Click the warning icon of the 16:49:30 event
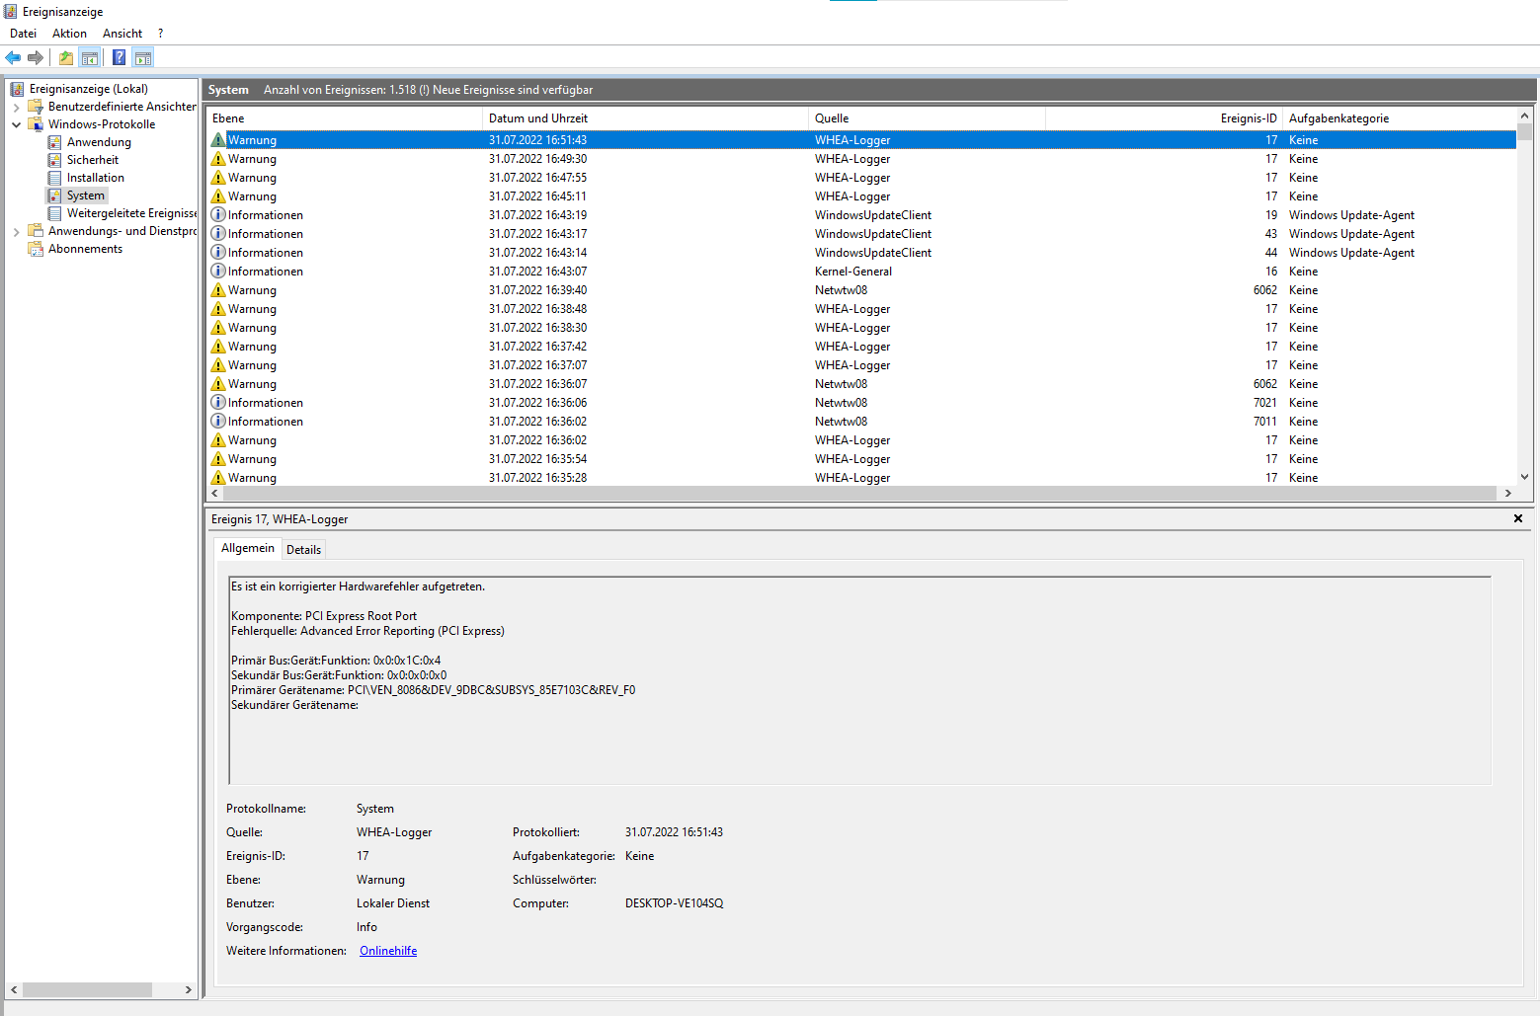1540x1016 pixels. (x=218, y=159)
